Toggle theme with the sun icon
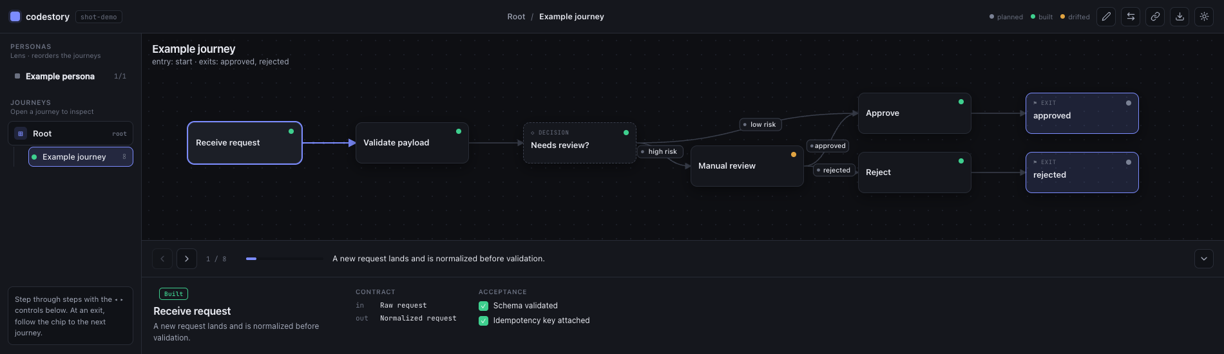The image size is (1224, 354). [x=1204, y=17]
